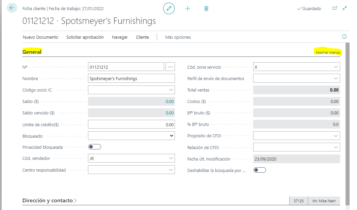The width and height of the screenshot is (357, 210).
Task: Open Cód. vendedor dropdown
Action: point(171,159)
